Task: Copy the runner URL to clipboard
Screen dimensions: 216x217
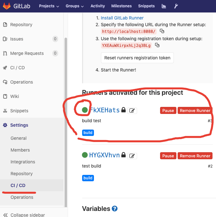Action: 162,31
